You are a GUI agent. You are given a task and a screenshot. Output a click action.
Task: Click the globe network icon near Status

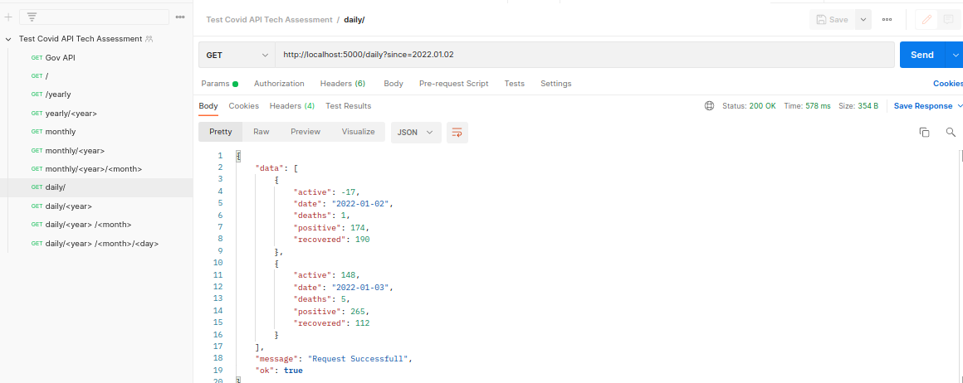click(709, 106)
